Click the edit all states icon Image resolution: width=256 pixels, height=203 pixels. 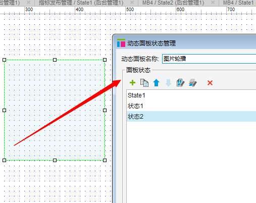(x=193, y=83)
